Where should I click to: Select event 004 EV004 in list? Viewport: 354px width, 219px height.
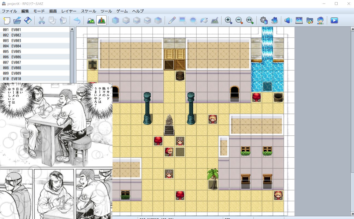click(x=35, y=46)
